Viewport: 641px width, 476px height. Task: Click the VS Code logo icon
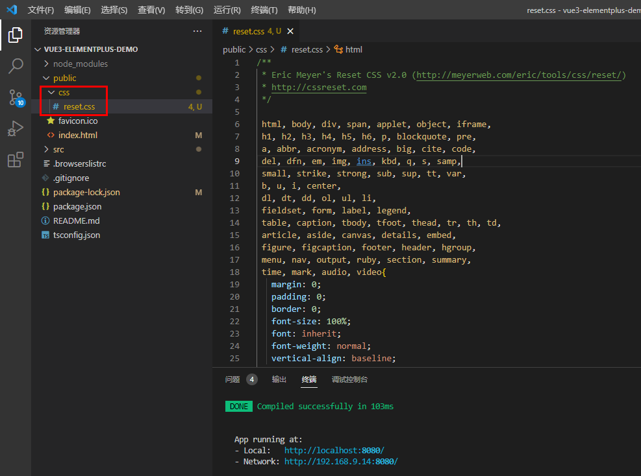pos(12,9)
